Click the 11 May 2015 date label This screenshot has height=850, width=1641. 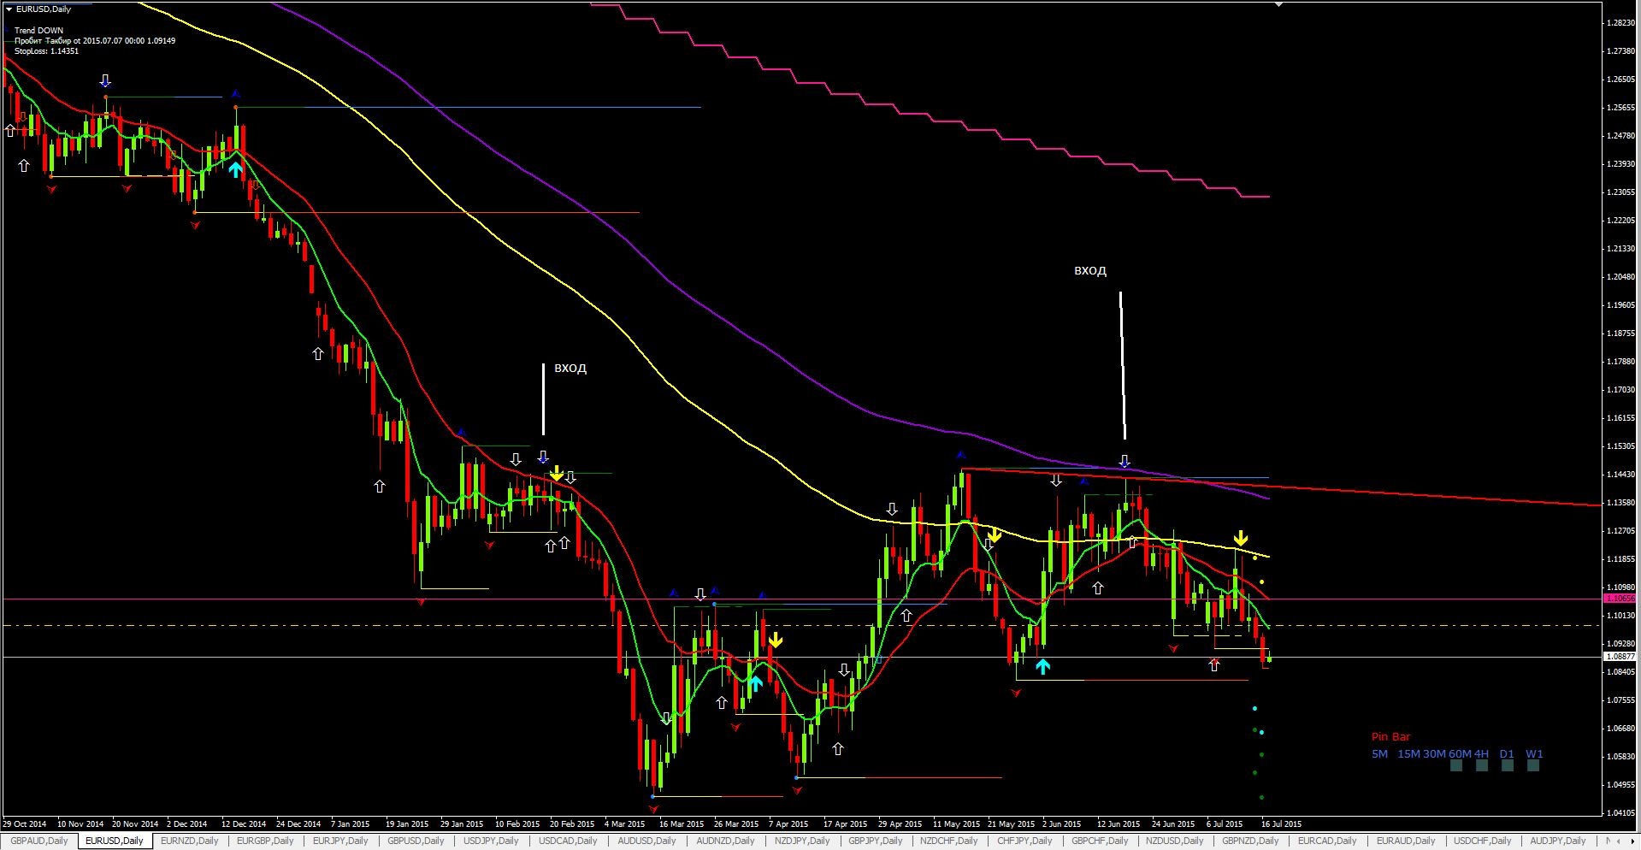coord(956,824)
